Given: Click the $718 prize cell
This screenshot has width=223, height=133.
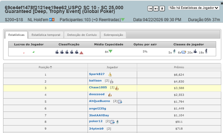Looking at the screenshot, I should coord(179,129).
